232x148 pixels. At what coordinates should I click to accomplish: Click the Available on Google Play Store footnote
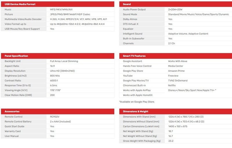[137, 102]
